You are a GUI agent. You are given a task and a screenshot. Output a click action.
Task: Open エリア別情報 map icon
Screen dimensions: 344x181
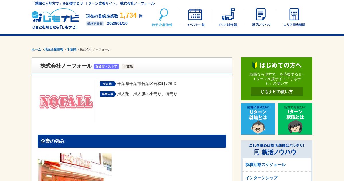tap(228, 17)
